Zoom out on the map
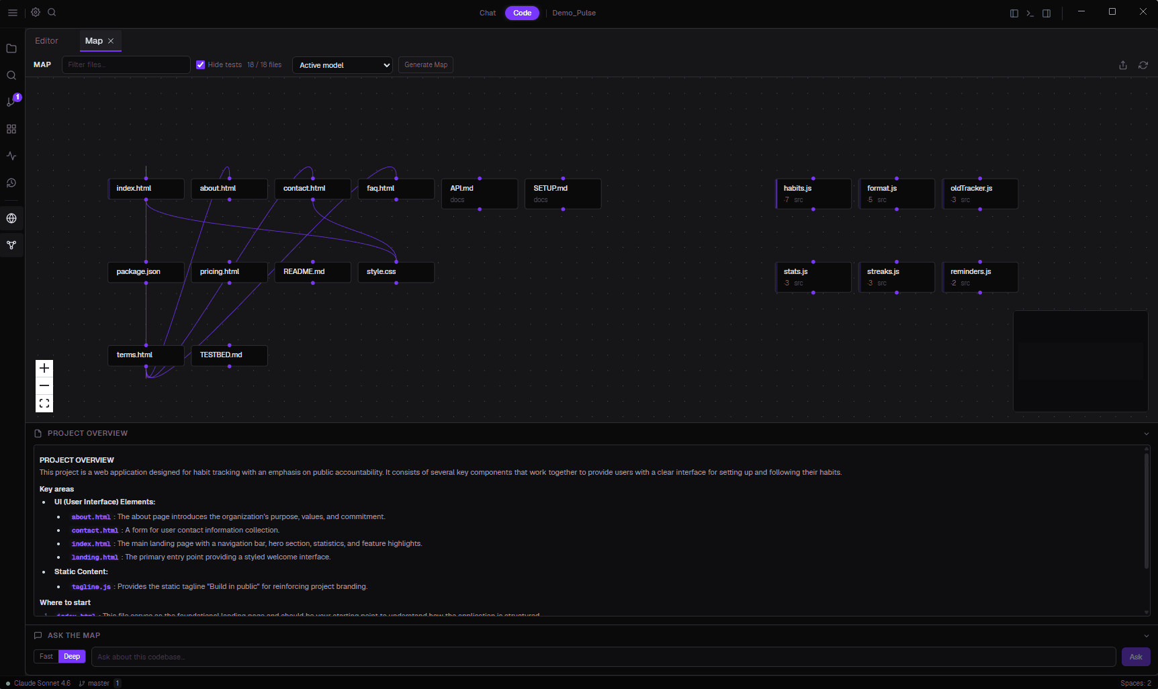The image size is (1158, 689). [x=44, y=385]
